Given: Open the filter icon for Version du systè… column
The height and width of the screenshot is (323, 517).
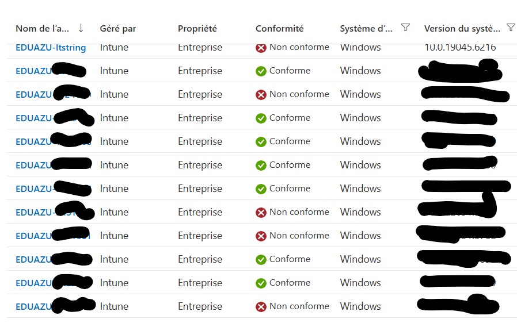Looking at the screenshot, I should [x=510, y=28].
